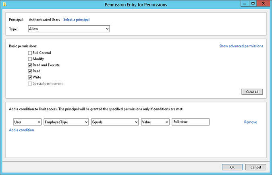Click the Clear all button
This screenshot has width=272, height=175.
[x=252, y=92]
